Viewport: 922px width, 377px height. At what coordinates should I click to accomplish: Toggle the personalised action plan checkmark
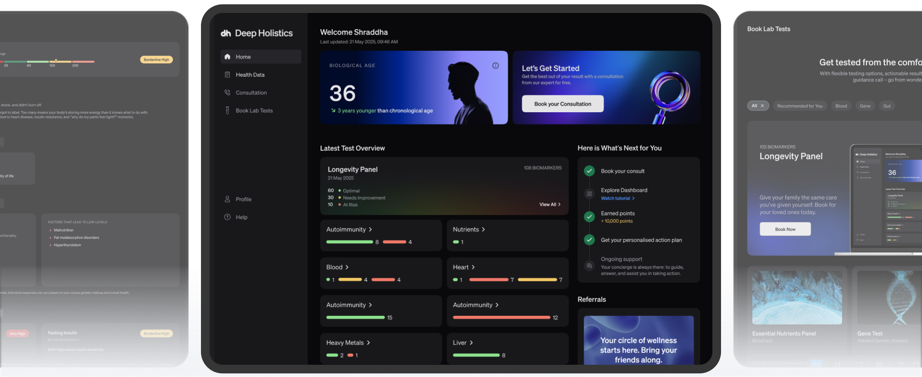coord(589,240)
